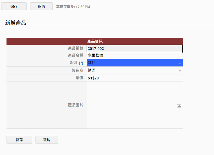214x155 pixels.
Task: Click the empty 產品圖片 upload area
Action: (x=135, y=105)
